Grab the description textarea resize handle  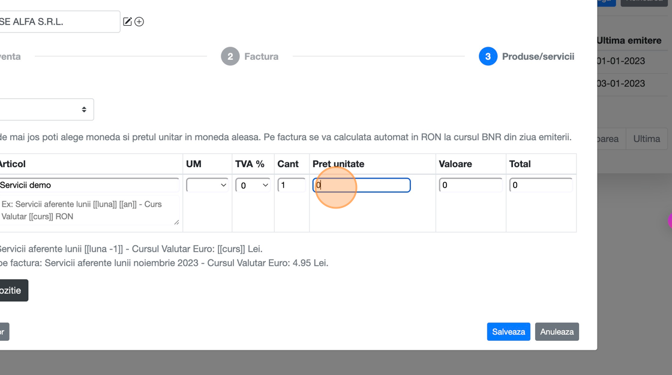(x=176, y=222)
